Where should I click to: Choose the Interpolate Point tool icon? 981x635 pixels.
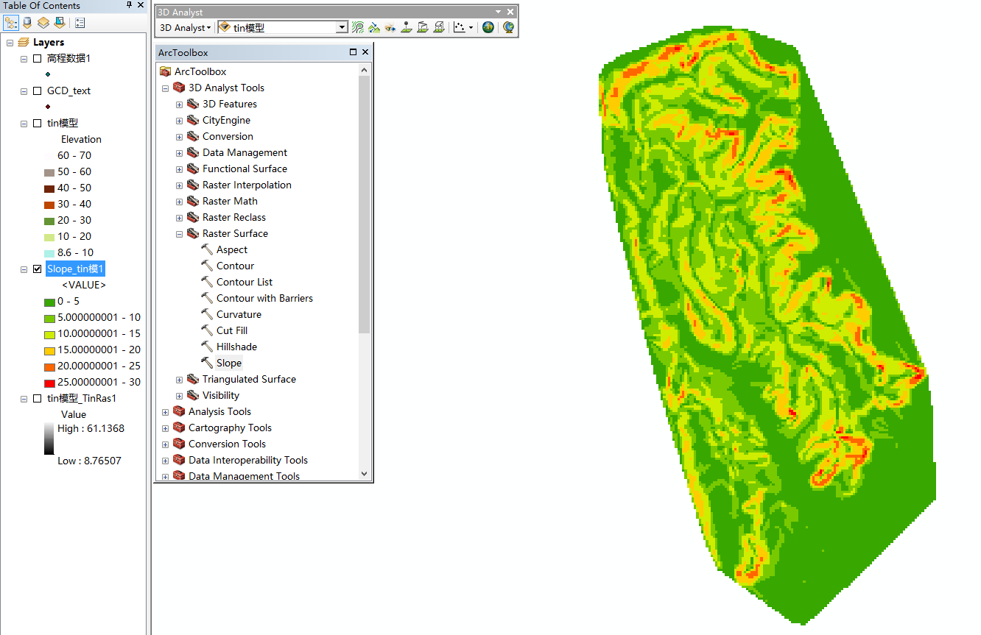point(406,27)
